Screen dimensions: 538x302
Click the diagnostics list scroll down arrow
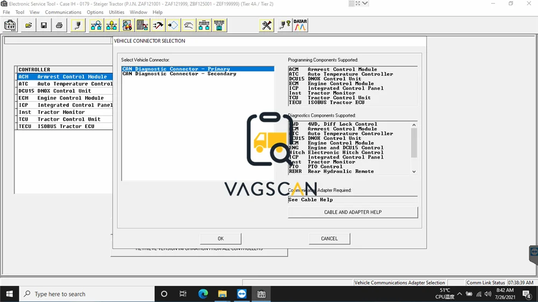click(414, 171)
